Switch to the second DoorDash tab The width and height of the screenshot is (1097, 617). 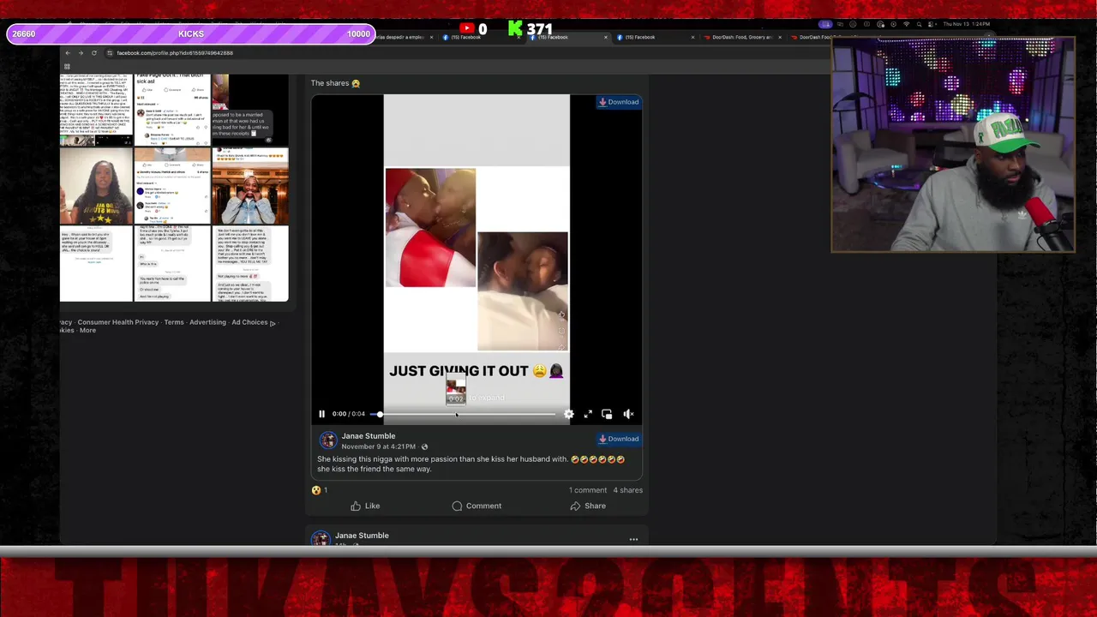pyautogui.click(x=810, y=38)
